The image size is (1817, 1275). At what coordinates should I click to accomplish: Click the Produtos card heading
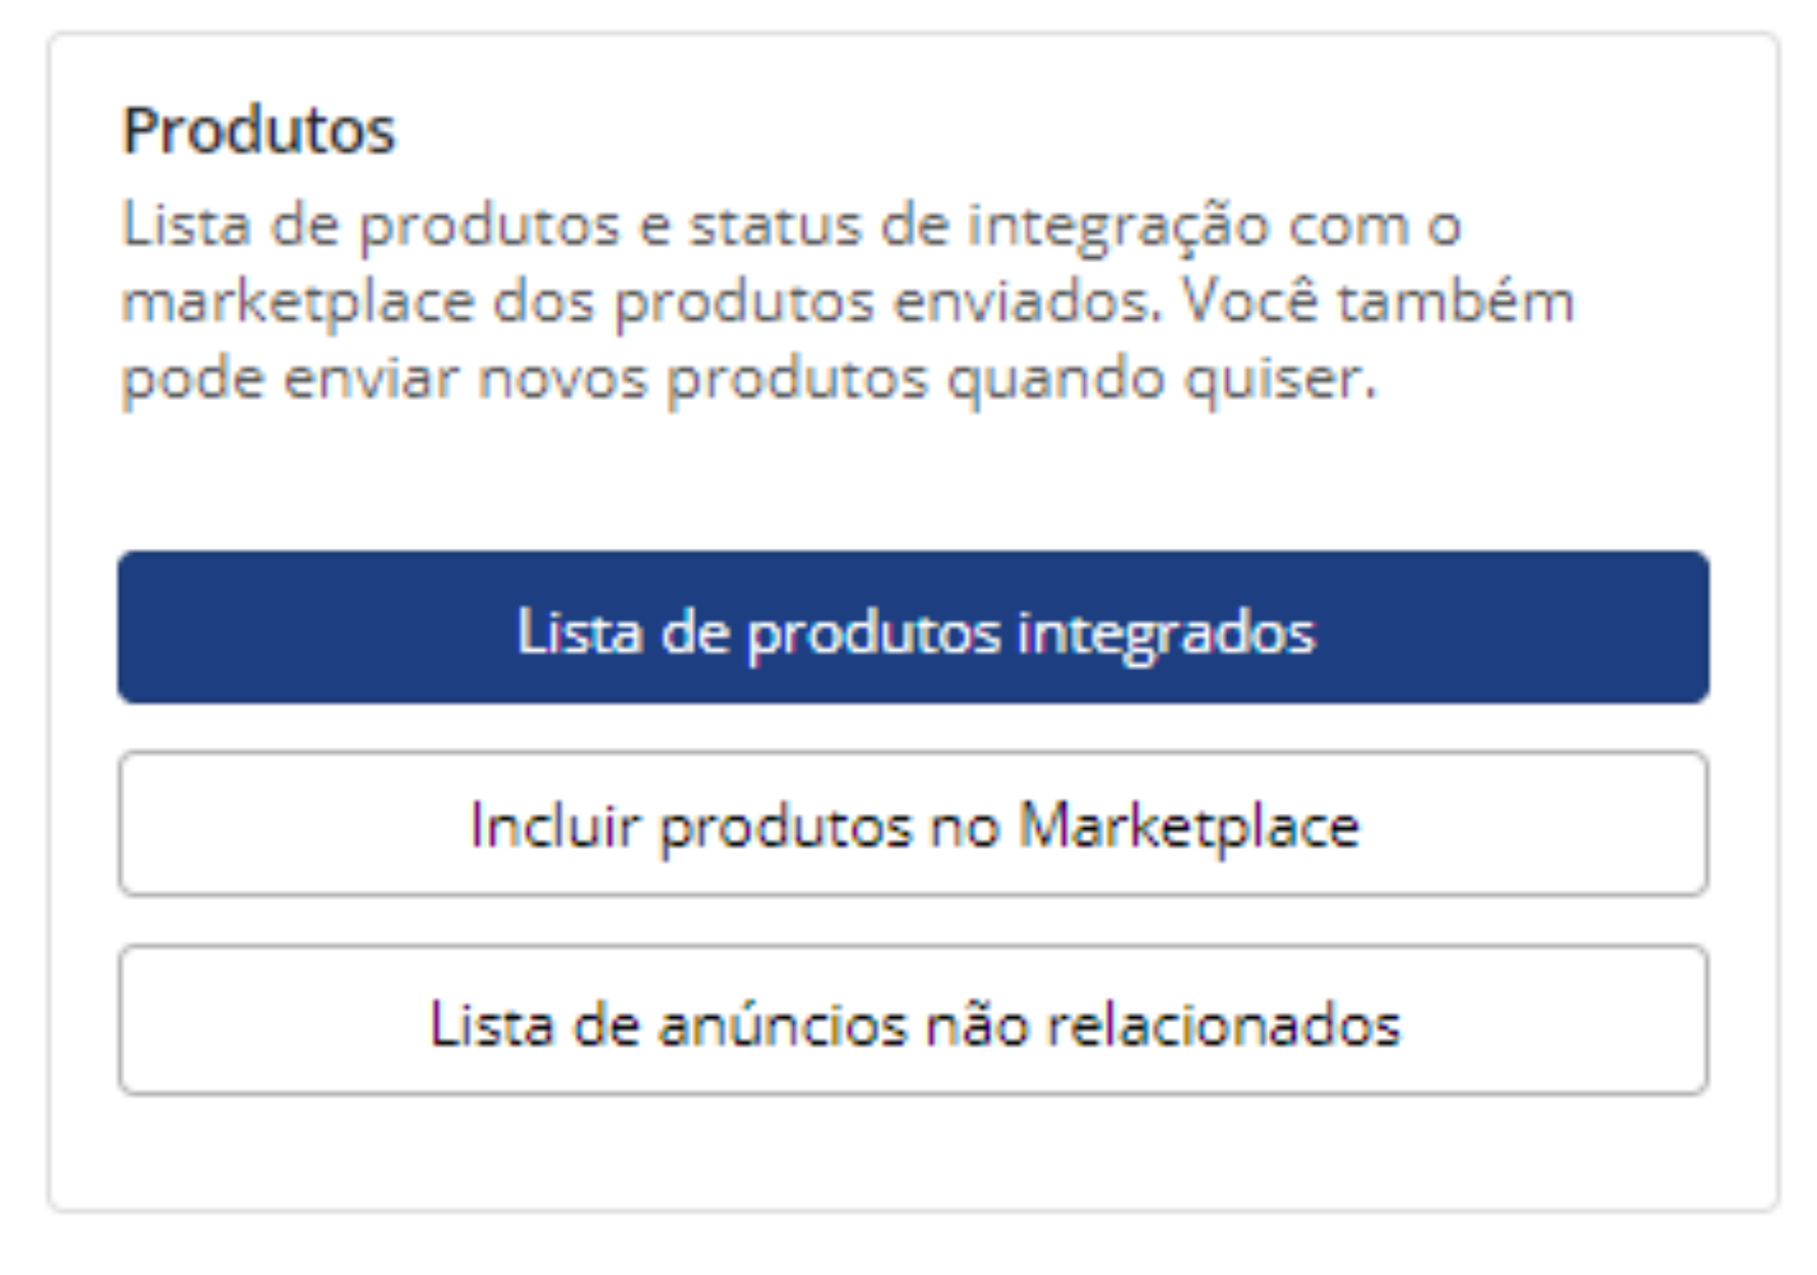click(258, 130)
